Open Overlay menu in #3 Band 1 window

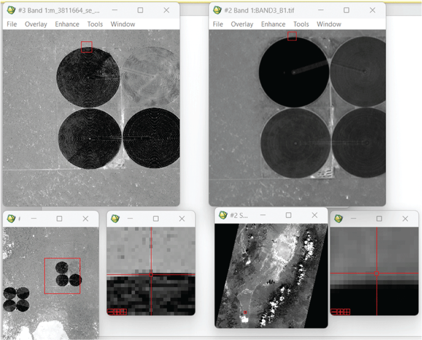(x=36, y=24)
